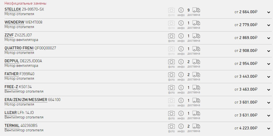Expand offers for LUZAR at 3 631.00₽
The height and width of the screenshot is (136, 273).
click(x=269, y=116)
